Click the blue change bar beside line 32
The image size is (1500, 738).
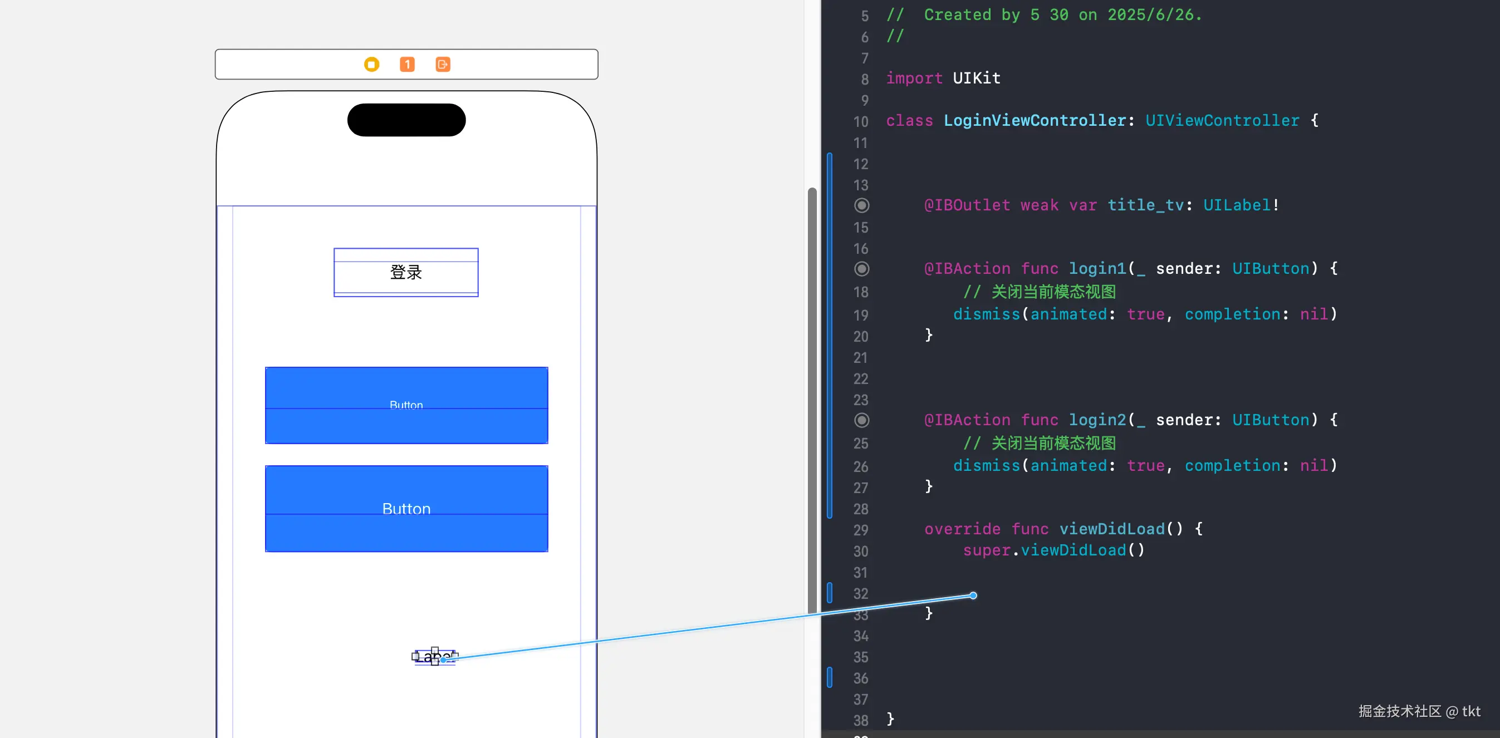(x=829, y=593)
